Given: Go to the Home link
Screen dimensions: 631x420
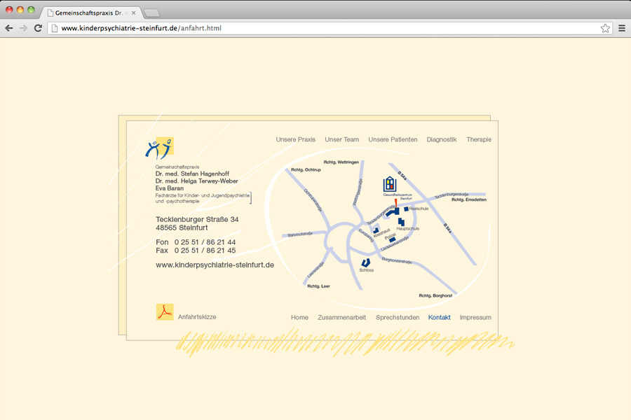Looking at the screenshot, I should [299, 317].
